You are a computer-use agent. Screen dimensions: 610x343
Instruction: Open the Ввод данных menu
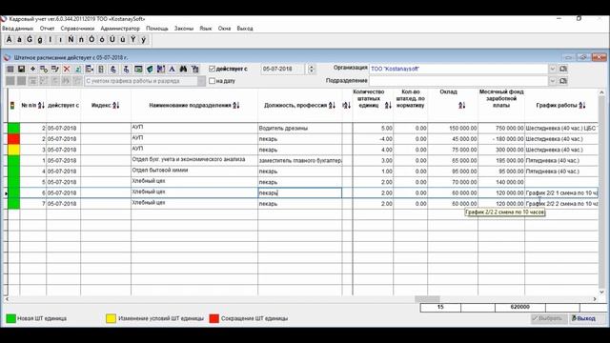[17, 29]
